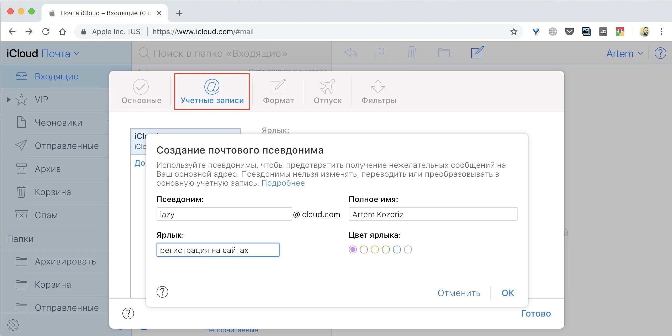Image resolution: width=672 pixels, height=336 pixels.
Task: Bookmark page with the star icon
Action: coord(514,32)
